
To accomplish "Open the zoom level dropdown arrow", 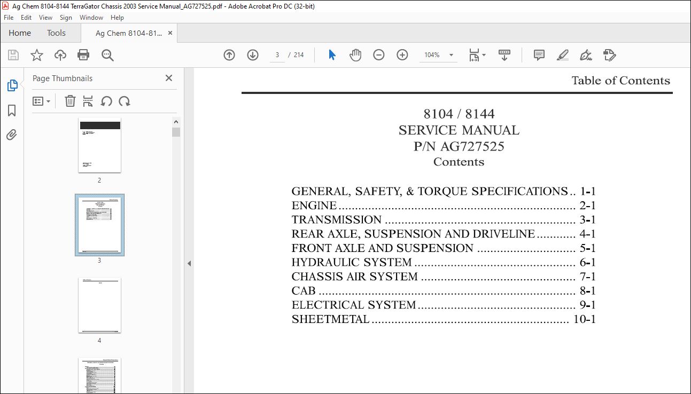I will pyautogui.click(x=451, y=55).
